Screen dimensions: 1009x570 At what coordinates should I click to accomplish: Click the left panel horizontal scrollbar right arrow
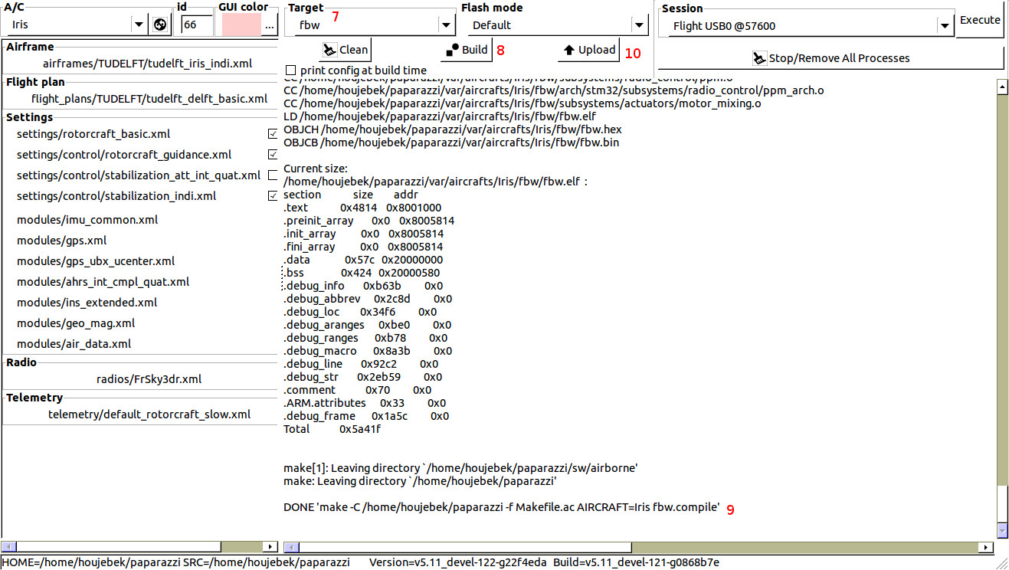coord(270,547)
